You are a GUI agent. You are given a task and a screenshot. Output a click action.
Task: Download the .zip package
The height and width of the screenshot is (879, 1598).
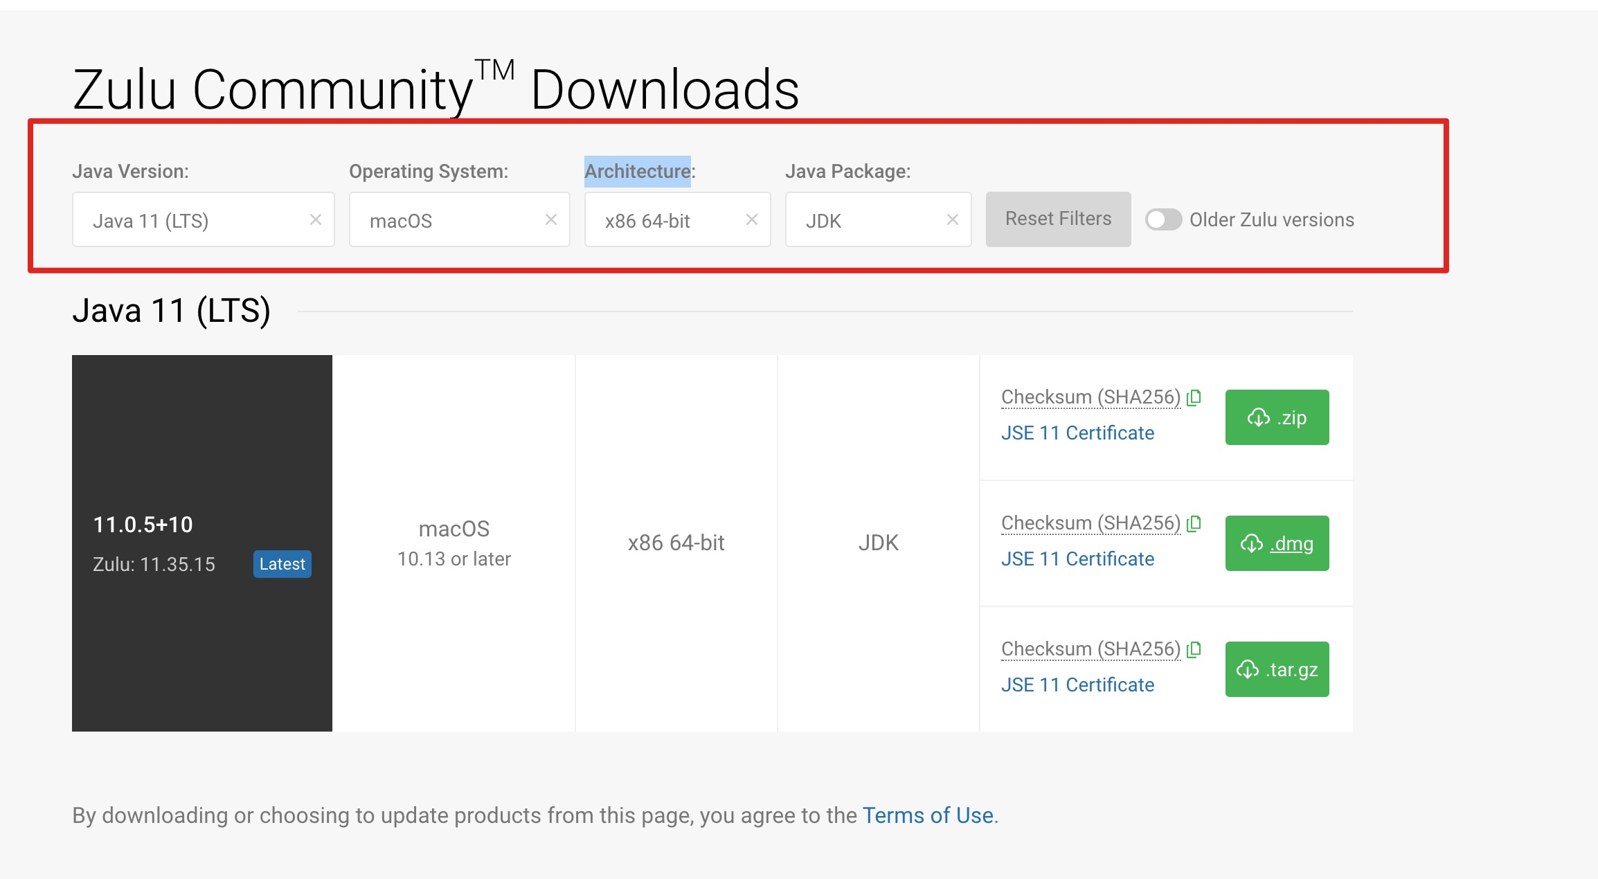point(1277,417)
